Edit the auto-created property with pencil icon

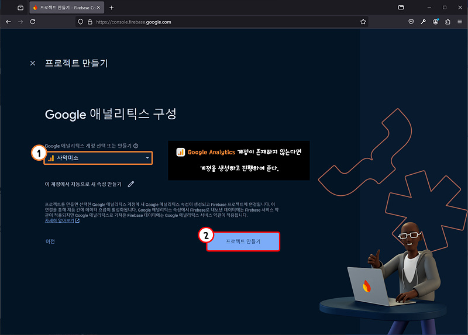point(131,184)
